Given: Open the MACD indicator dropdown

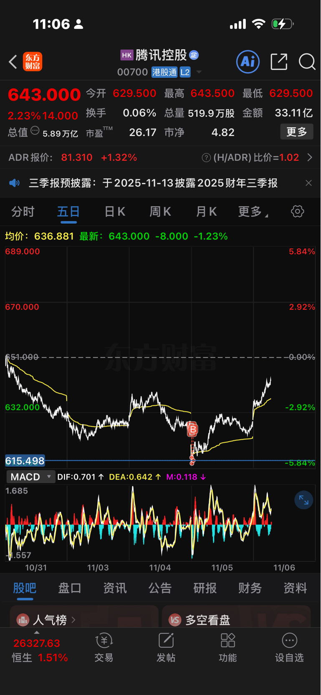Looking at the screenshot, I should [30, 477].
